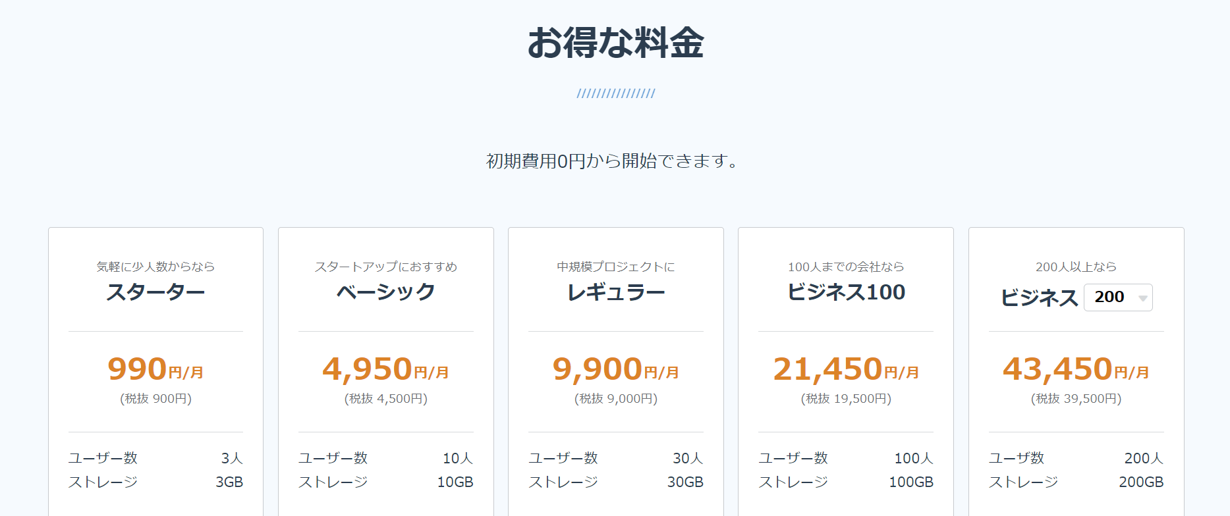Click the 21,450円/月 price
Viewport: 1230px width, 516px height.
(846, 369)
